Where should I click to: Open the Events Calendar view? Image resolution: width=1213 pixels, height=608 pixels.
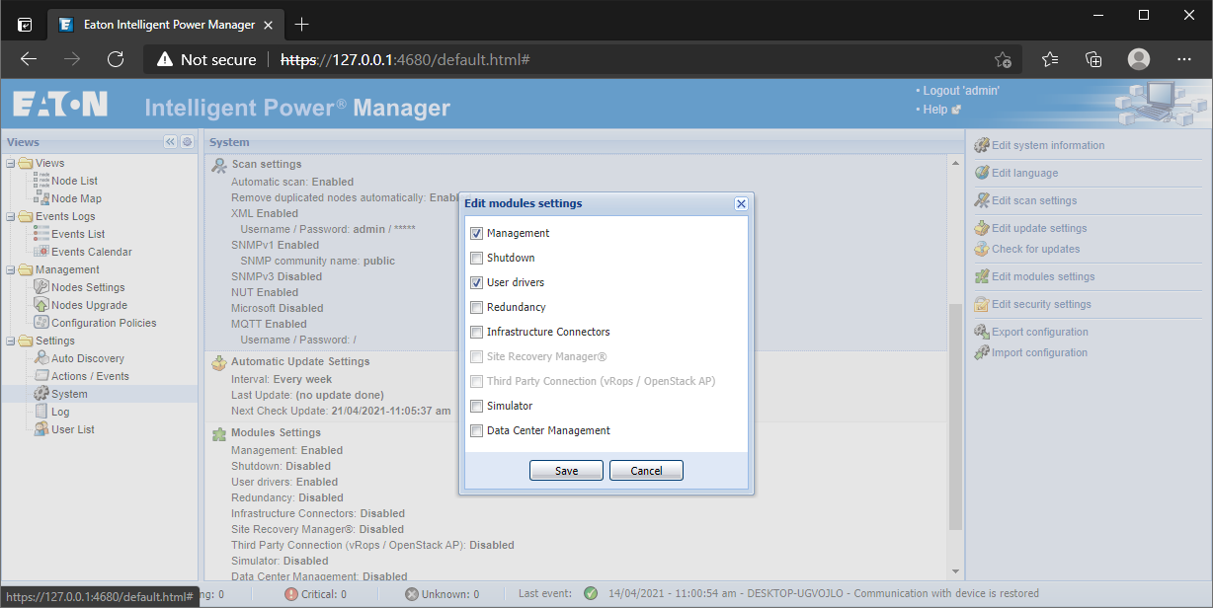tap(92, 252)
